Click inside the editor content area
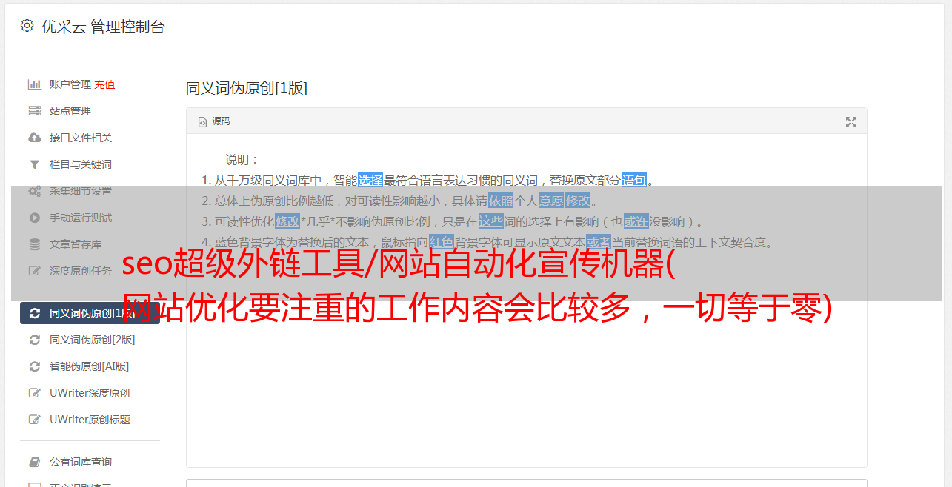This screenshot has width=952, height=487. pyautogui.click(x=526, y=370)
